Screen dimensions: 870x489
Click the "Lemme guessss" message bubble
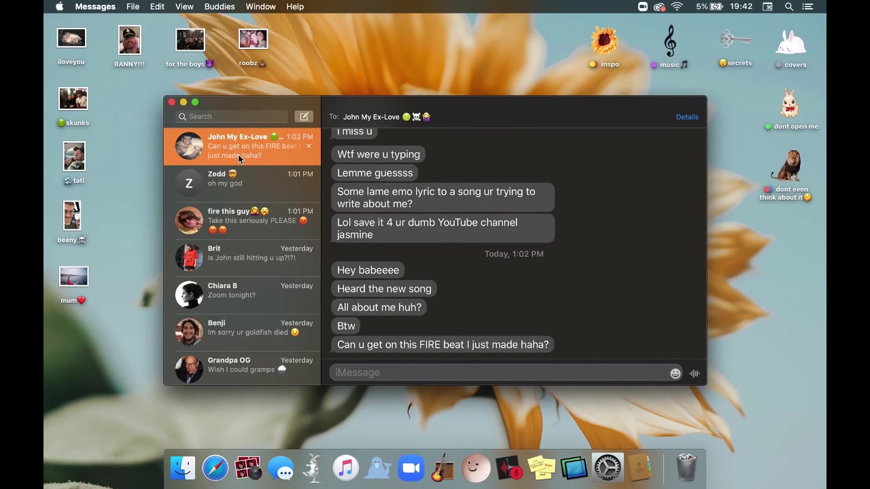coord(375,173)
